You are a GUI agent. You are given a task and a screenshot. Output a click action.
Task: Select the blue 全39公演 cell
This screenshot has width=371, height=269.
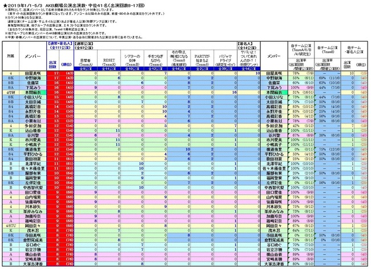(x=225, y=69)
